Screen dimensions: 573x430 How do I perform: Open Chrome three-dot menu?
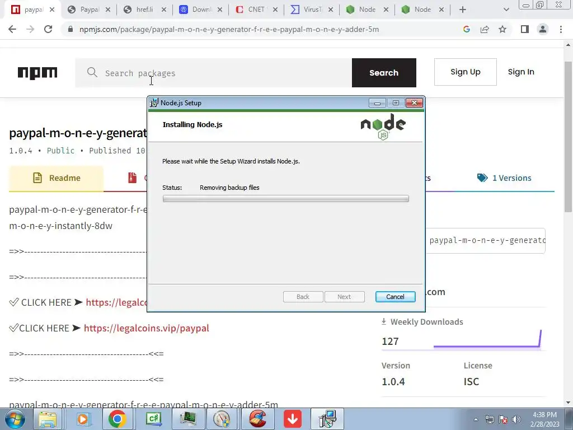[561, 29]
